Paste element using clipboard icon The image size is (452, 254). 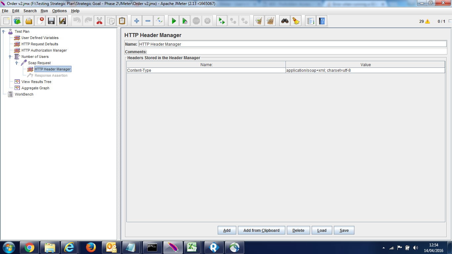(x=122, y=21)
